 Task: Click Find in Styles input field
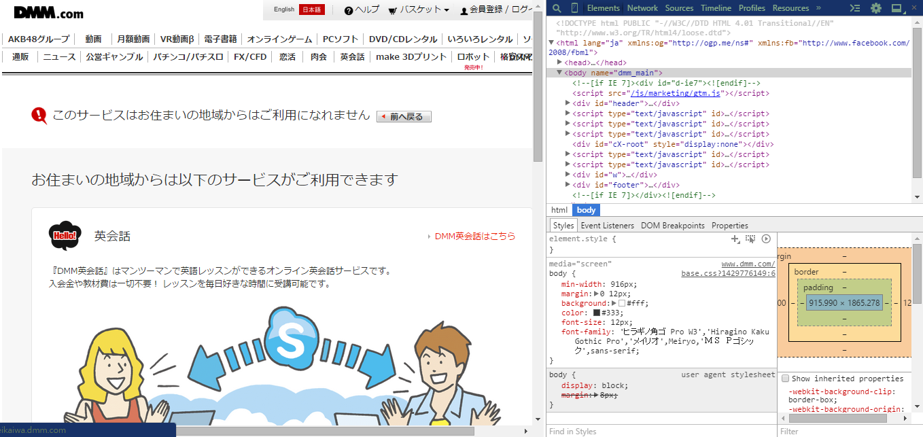point(661,431)
